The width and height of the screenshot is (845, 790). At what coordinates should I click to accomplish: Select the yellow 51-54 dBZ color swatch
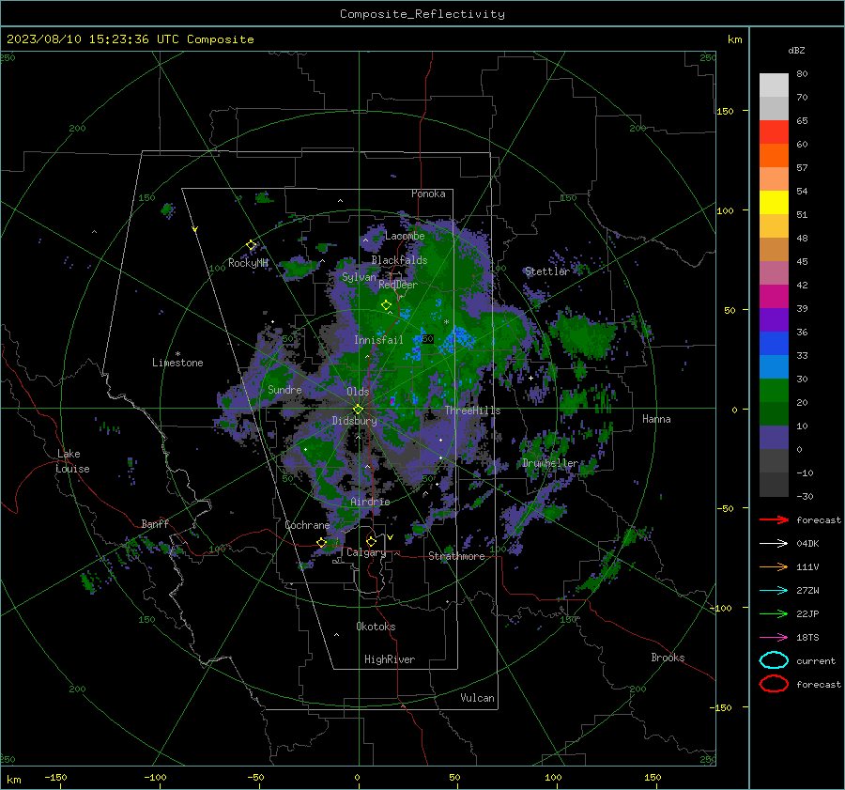[774, 203]
